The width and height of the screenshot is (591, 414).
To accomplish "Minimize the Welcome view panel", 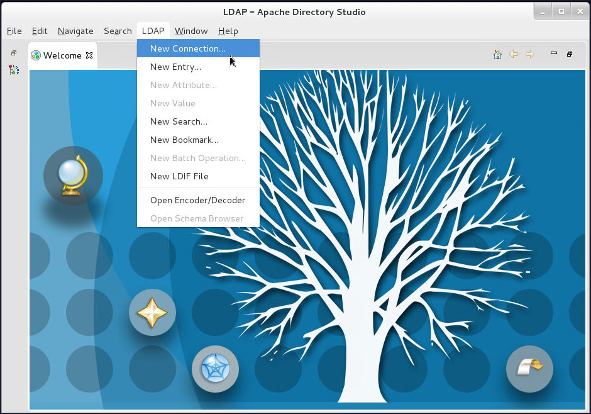I will [x=553, y=53].
